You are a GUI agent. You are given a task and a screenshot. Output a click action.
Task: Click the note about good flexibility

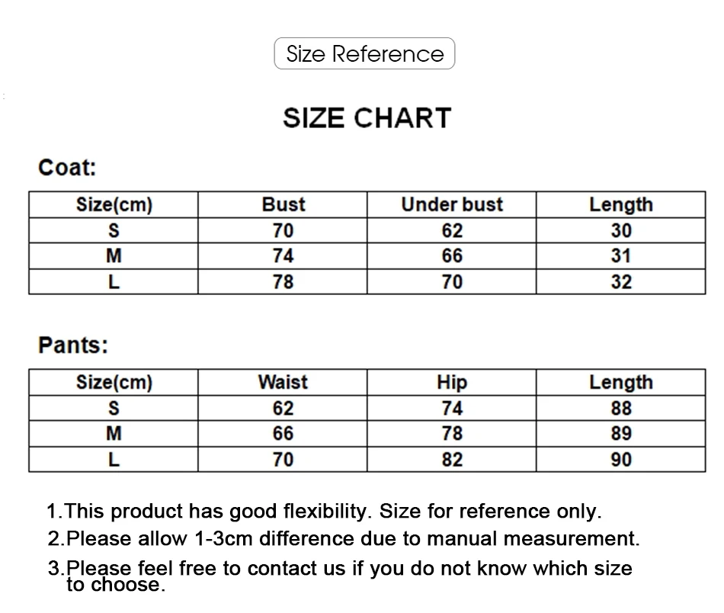coord(324,512)
